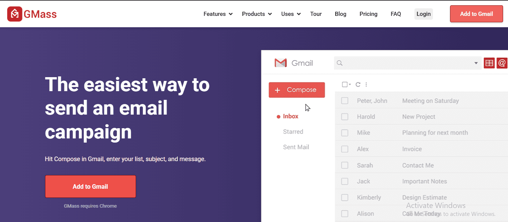Open the New Project email

419,117
